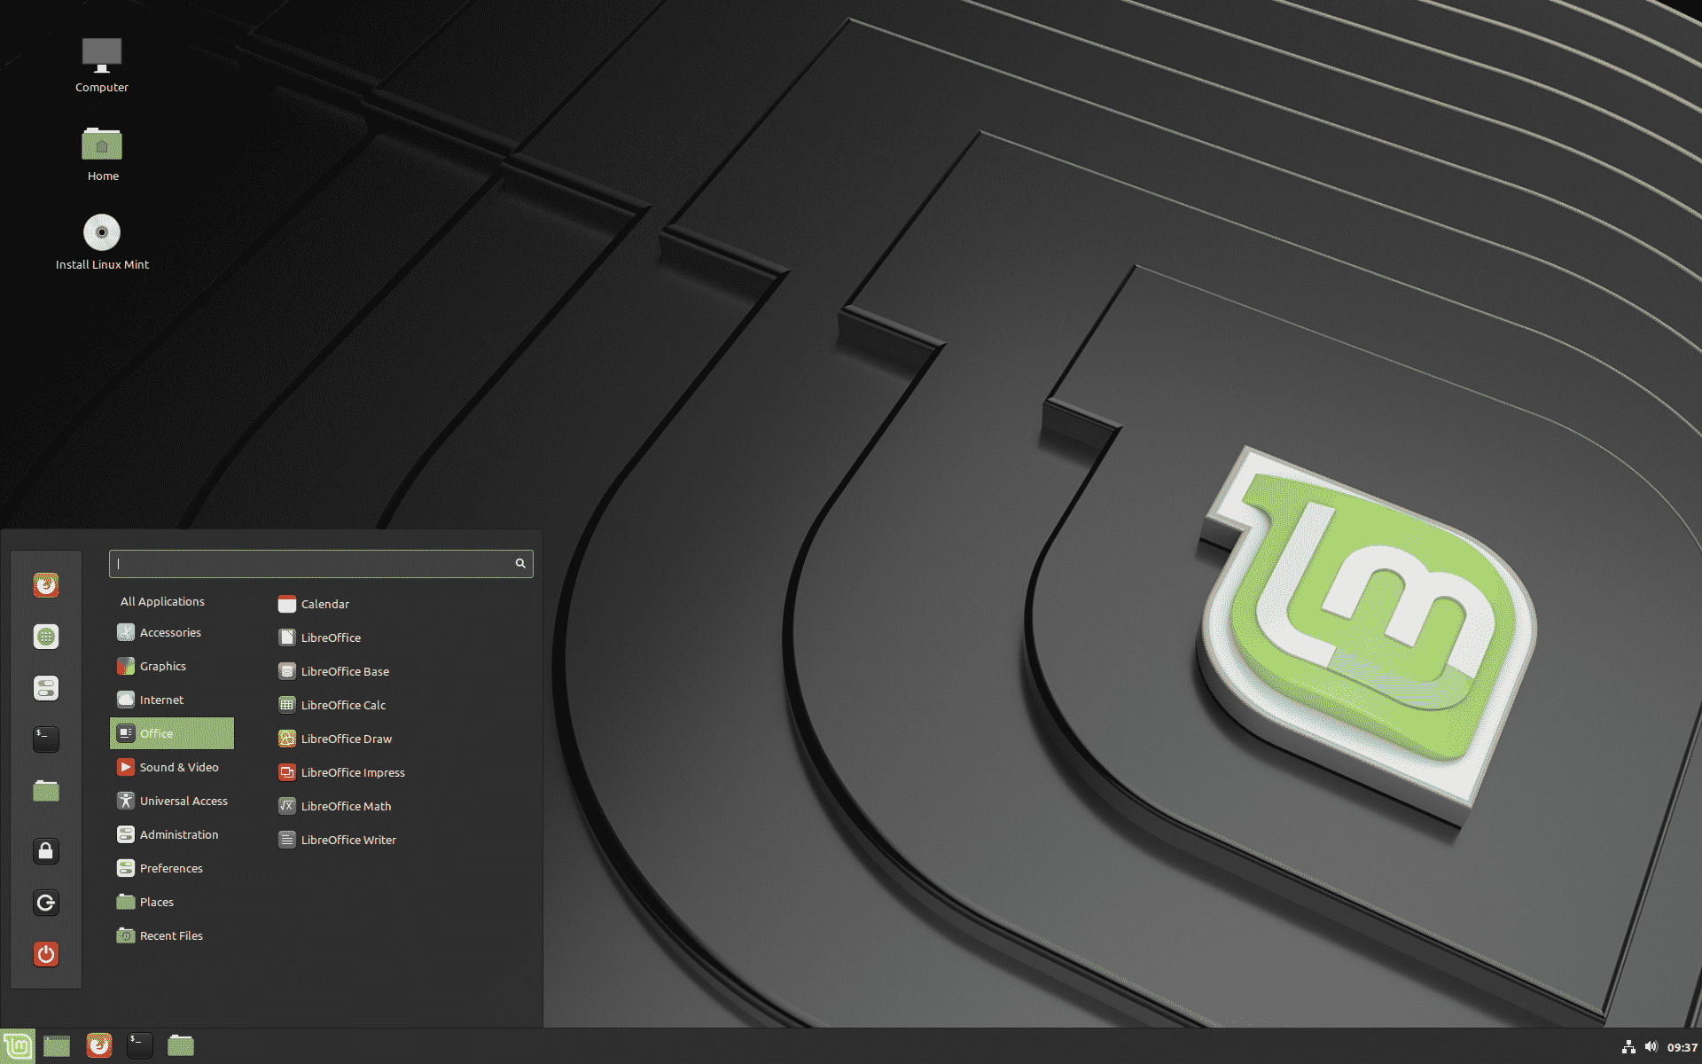Select All Applications category

161,599
